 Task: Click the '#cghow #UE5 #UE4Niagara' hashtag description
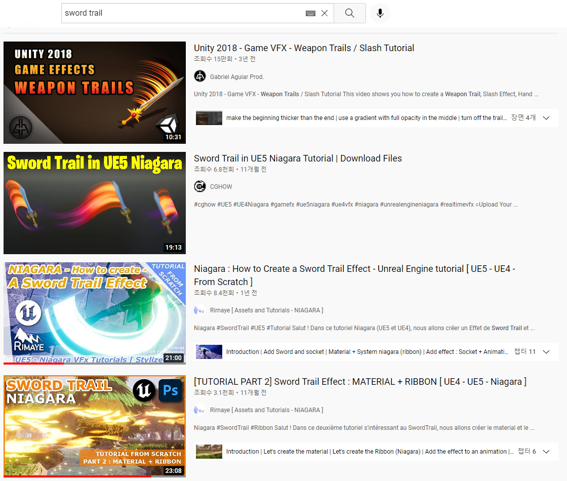pyautogui.click(x=356, y=205)
